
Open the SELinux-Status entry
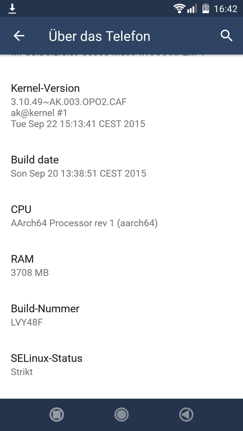121,365
